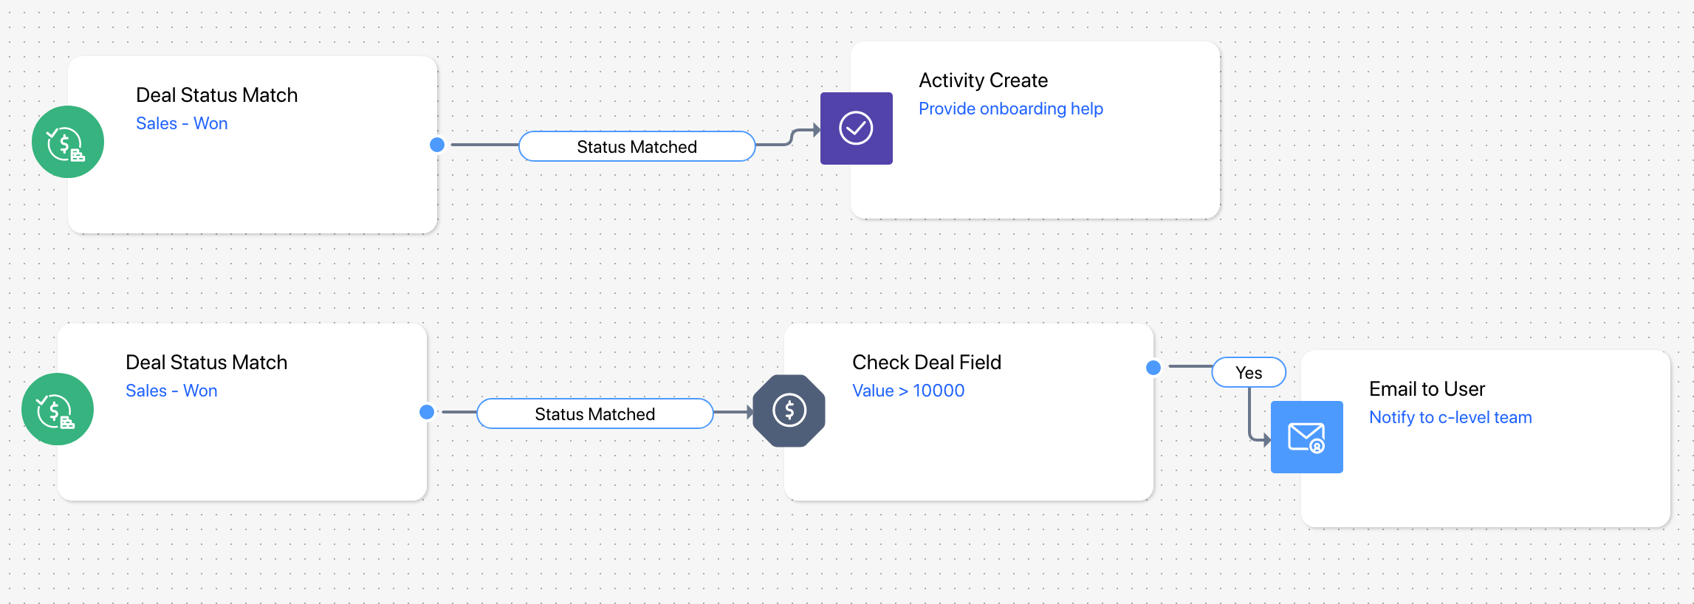The height and width of the screenshot is (604, 1694).
Task: Select the bottom Status Matched connector label
Action: [595, 413]
